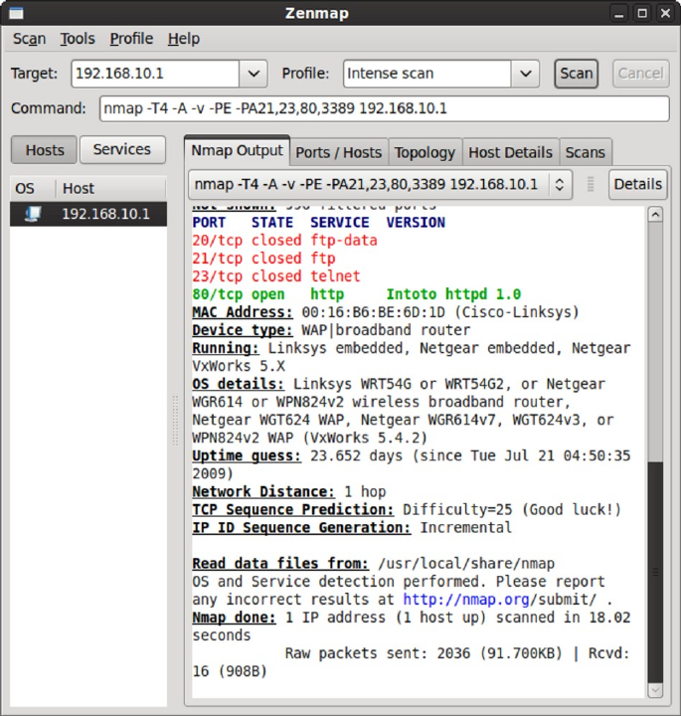This screenshot has width=681, height=716.
Task: Sort host list by OS column
Action: [x=33, y=188]
